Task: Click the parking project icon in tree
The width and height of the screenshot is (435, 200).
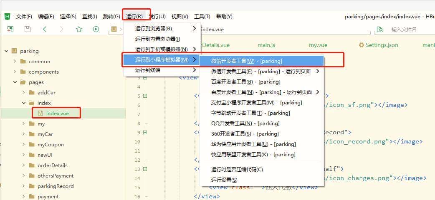Action: (x=14, y=51)
